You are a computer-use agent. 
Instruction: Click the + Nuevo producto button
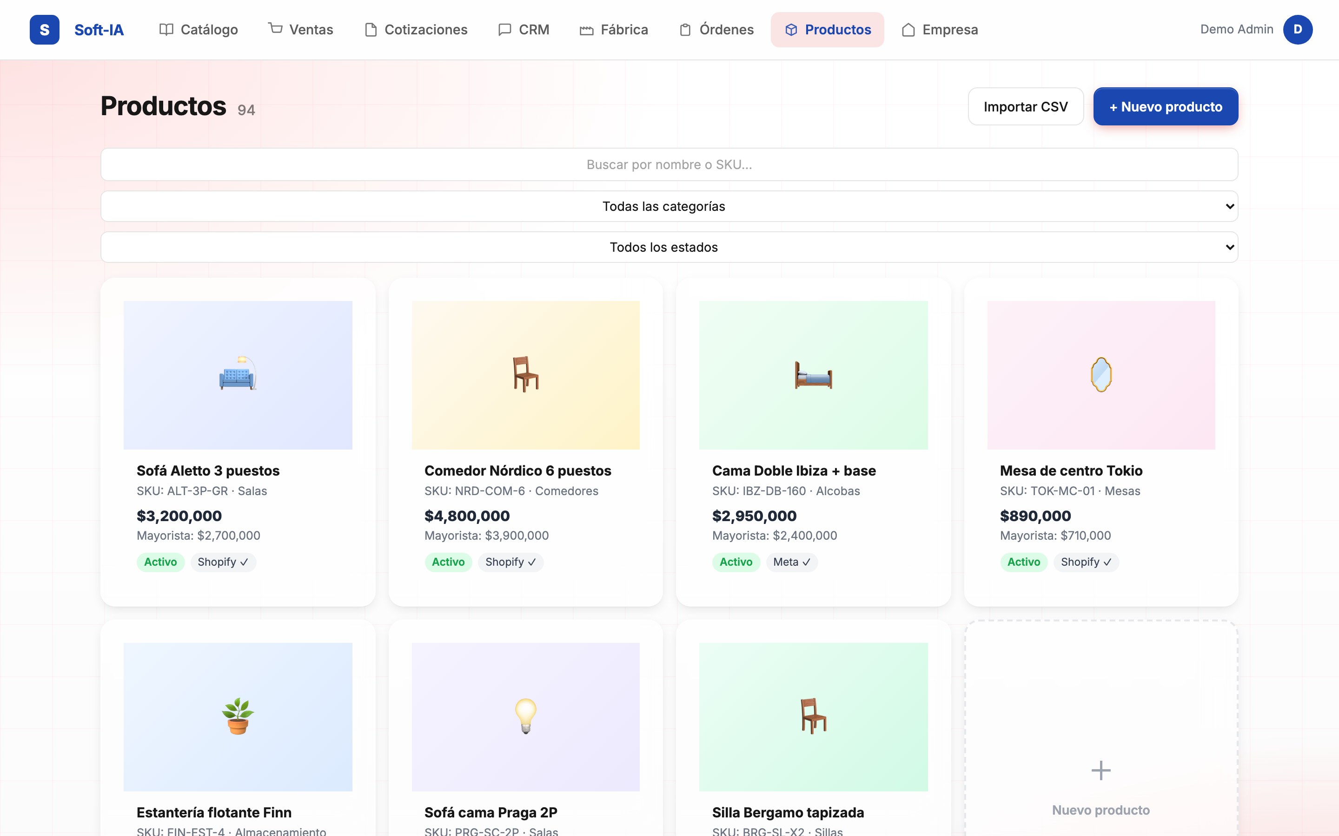click(1165, 107)
